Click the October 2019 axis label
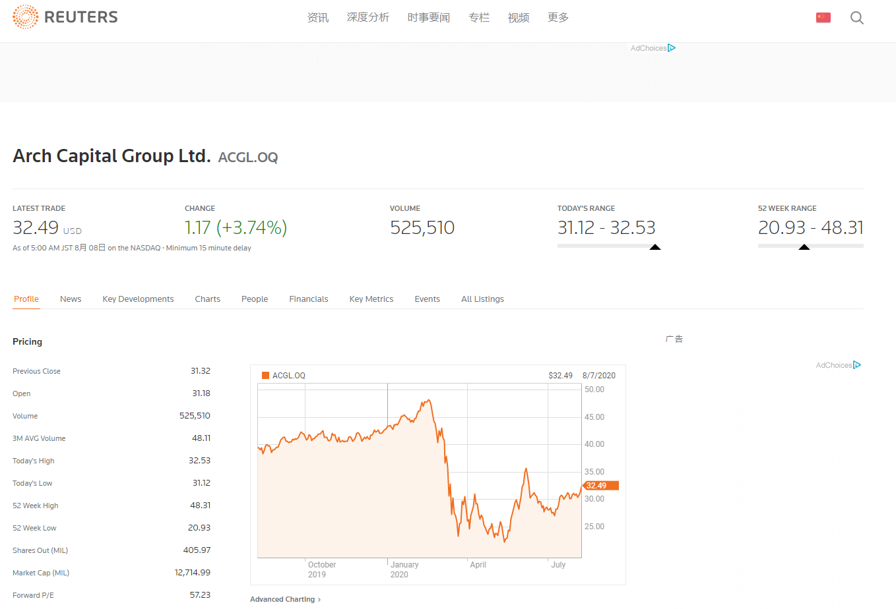 coord(322,569)
